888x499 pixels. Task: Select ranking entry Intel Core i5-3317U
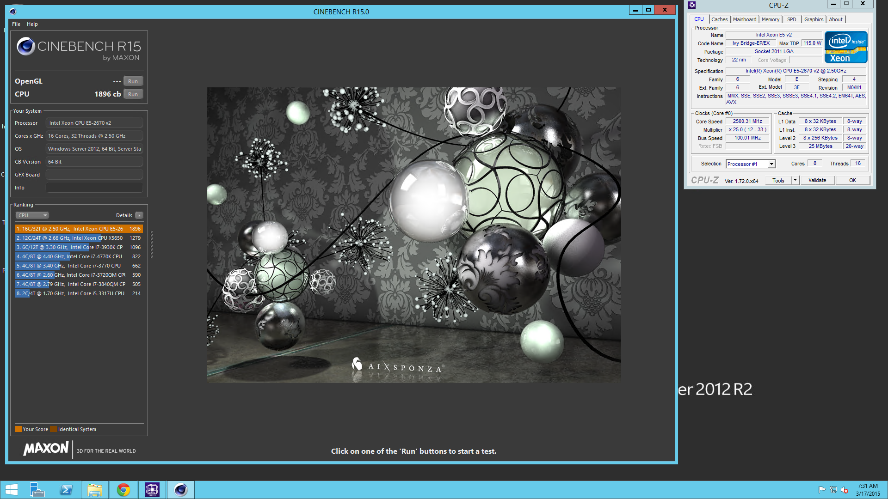pos(79,293)
